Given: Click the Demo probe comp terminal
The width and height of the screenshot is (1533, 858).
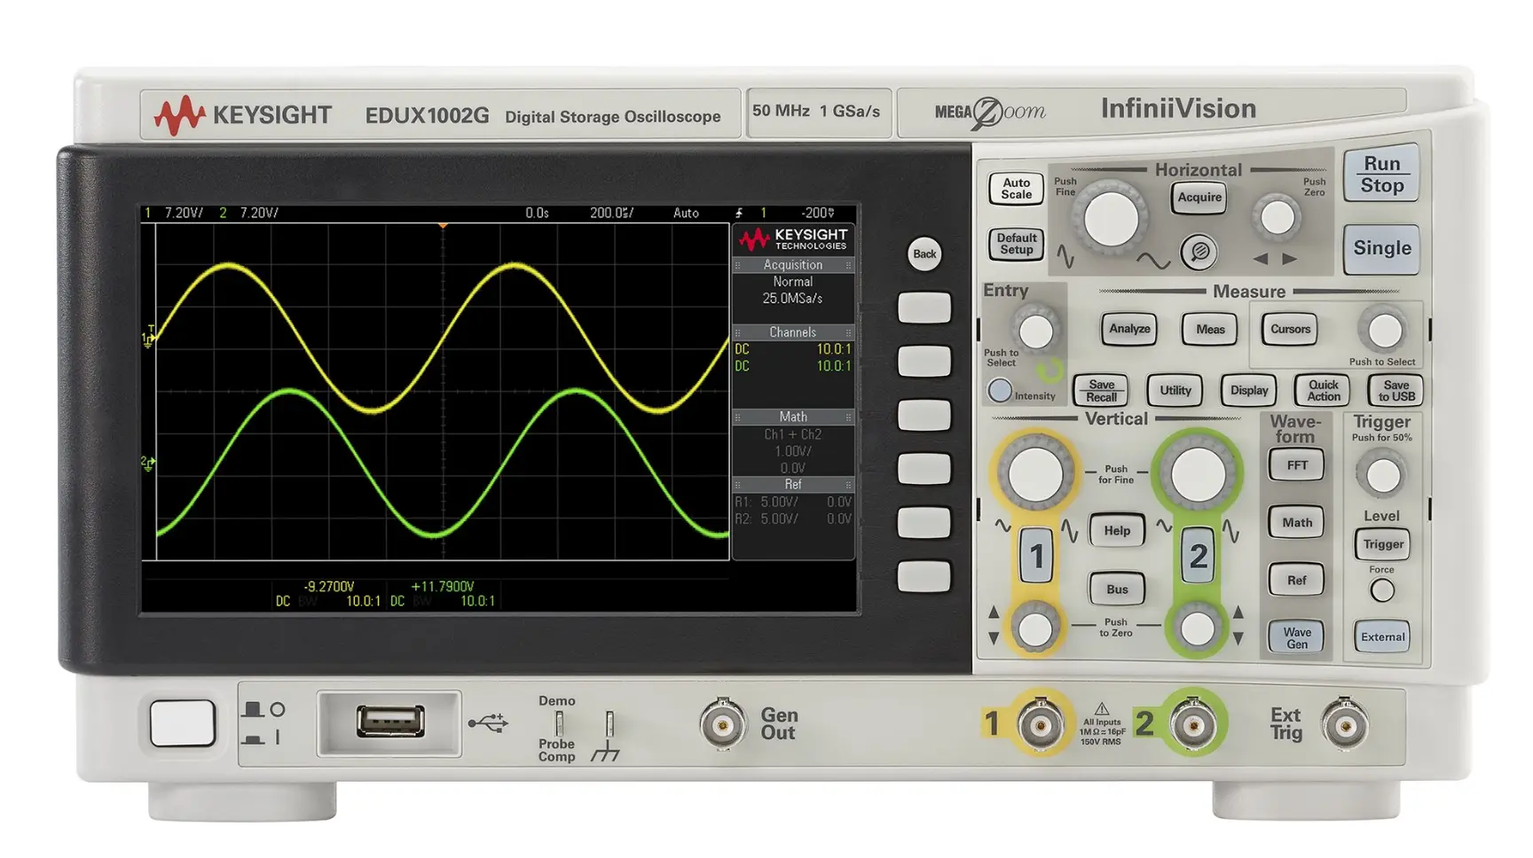Looking at the screenshot, I should [559, 724].
